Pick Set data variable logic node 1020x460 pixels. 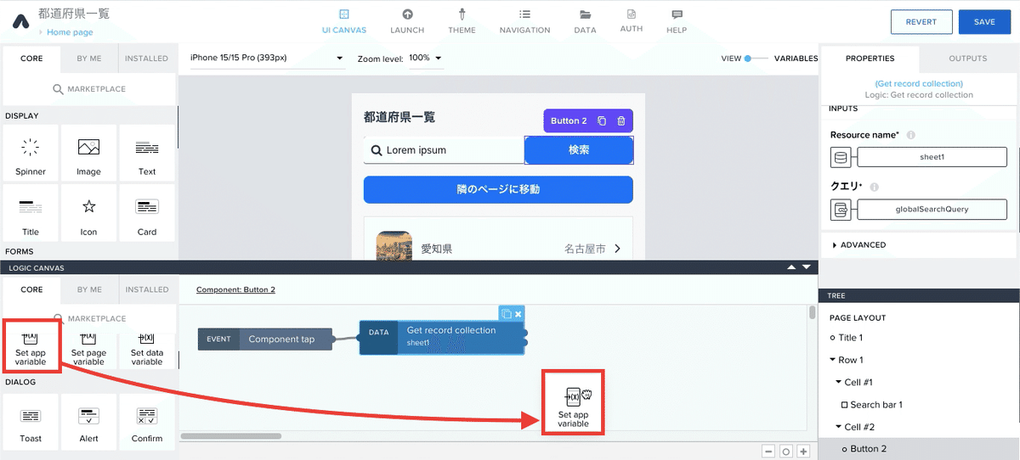[147, 350]
